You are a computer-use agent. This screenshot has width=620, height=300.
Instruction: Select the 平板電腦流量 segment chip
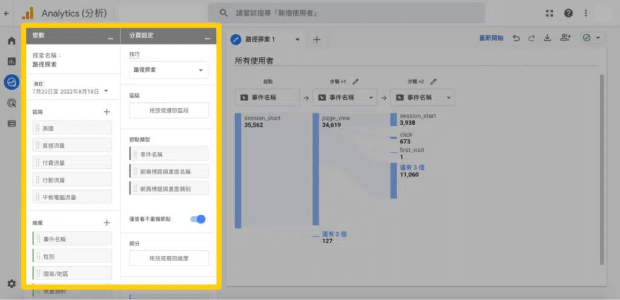(72, 197)
